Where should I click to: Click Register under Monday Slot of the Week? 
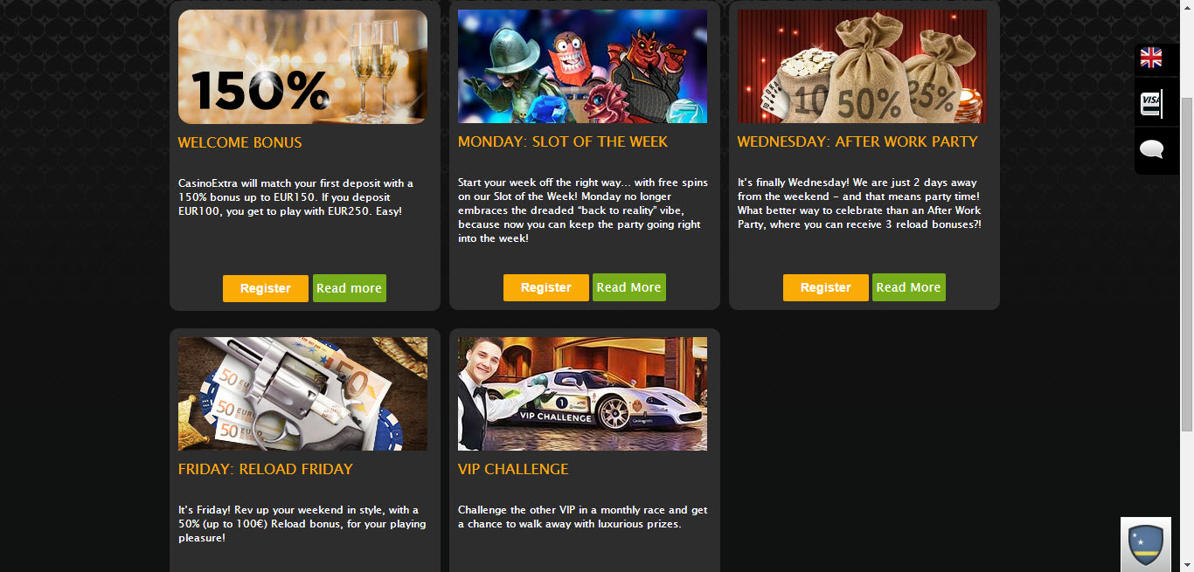(546, 287)
